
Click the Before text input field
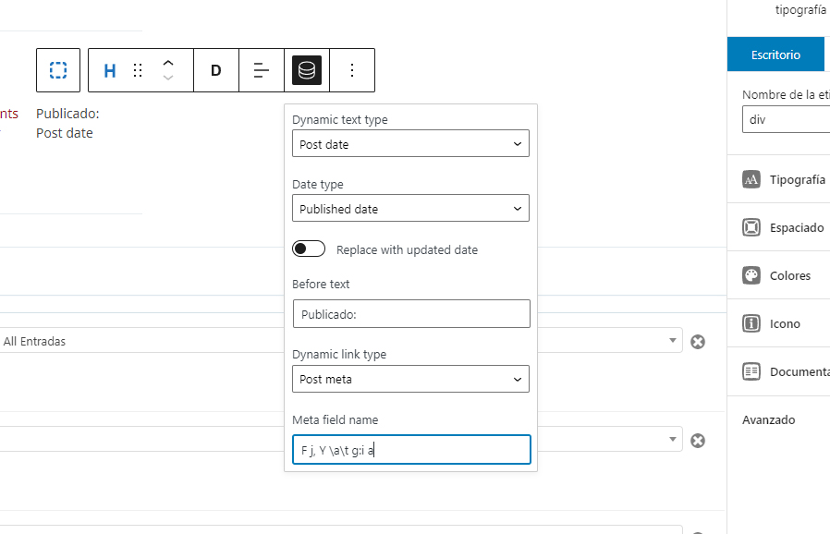411,314
